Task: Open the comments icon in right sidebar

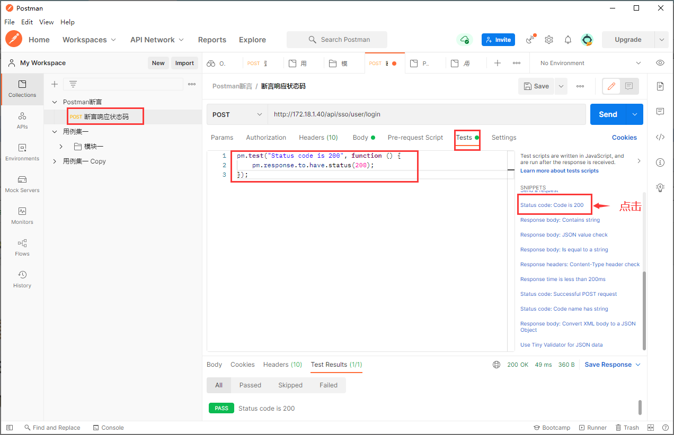Action: 660,112
